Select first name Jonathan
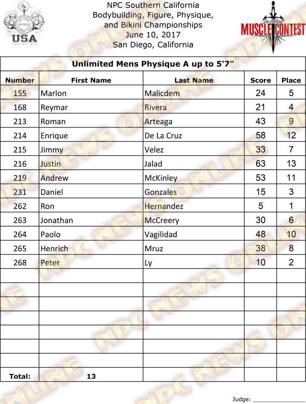 [x=57, y=220]
